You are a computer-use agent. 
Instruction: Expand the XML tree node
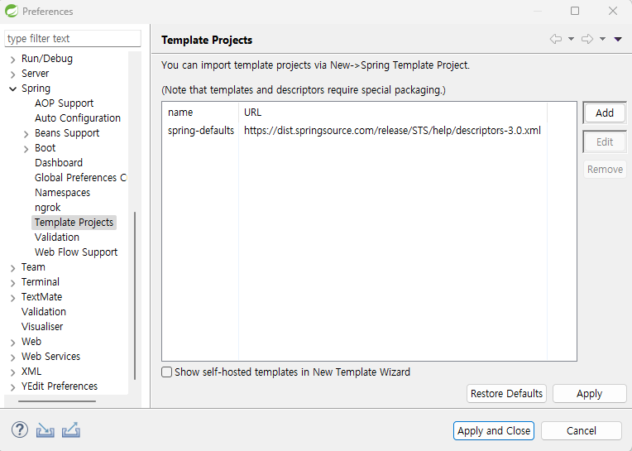click(x=13, y=372)
